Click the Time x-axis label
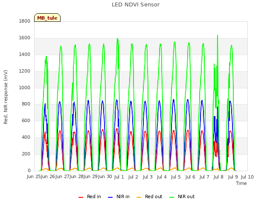Screen dimensions: 273x205 241,183
